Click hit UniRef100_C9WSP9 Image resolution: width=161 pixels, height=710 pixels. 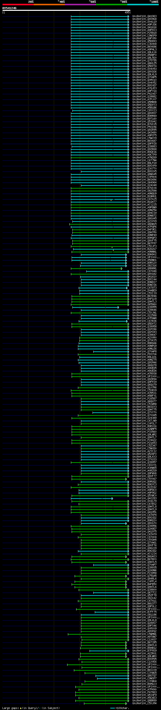(144, 36)
